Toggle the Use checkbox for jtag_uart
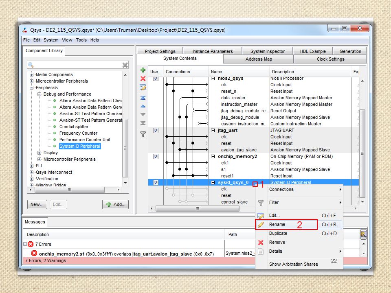Screen dimensions: 391x293 click(x=156, y=130)
